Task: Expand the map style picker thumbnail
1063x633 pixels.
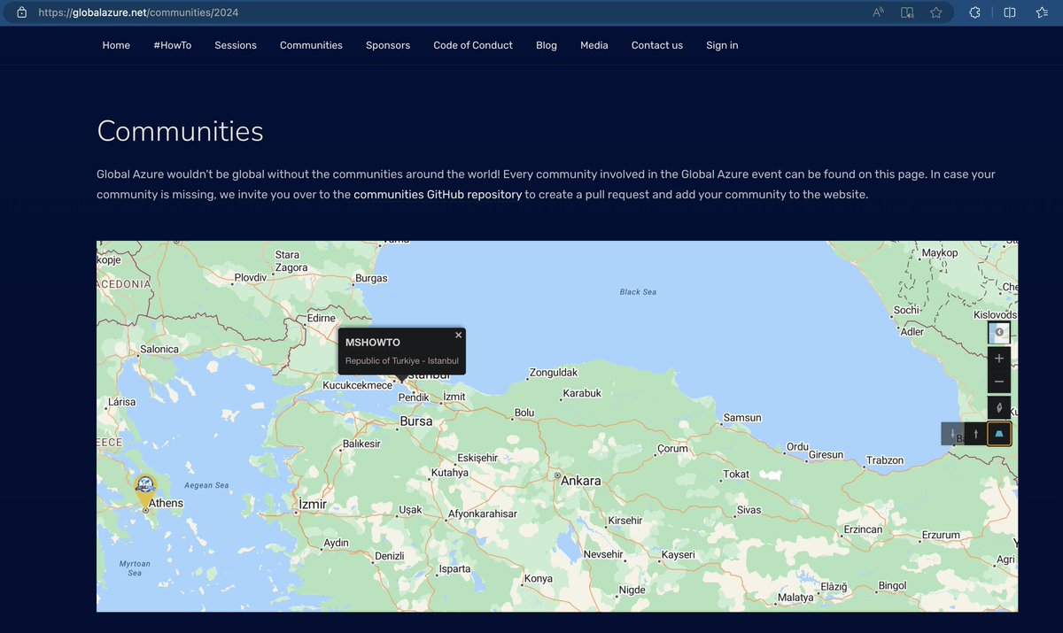Action: coord(999,332)
